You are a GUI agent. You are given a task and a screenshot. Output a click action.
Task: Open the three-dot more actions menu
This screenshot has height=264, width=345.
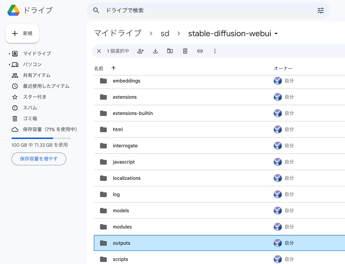(x=215, y=51)
